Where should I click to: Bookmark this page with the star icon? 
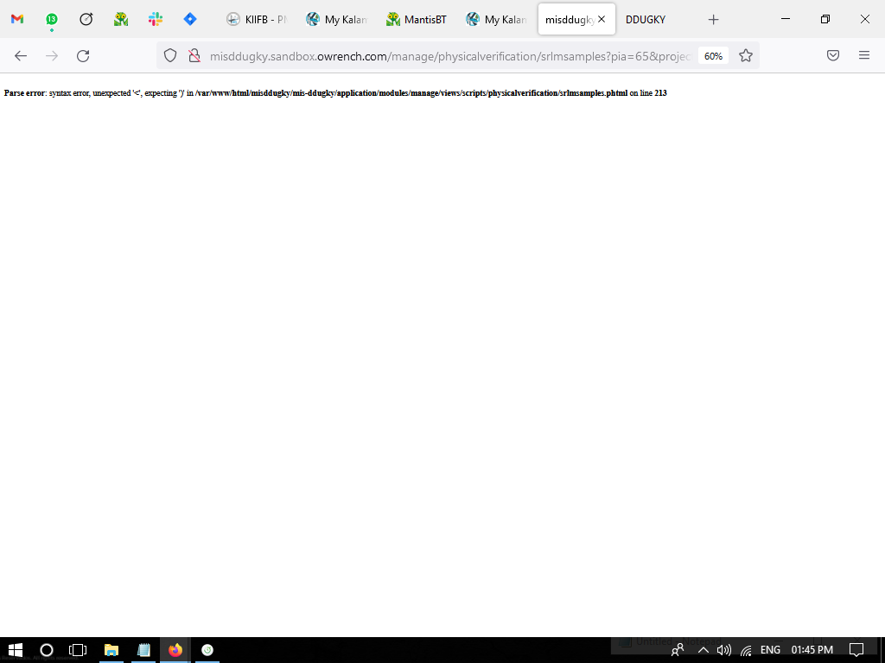746,56
